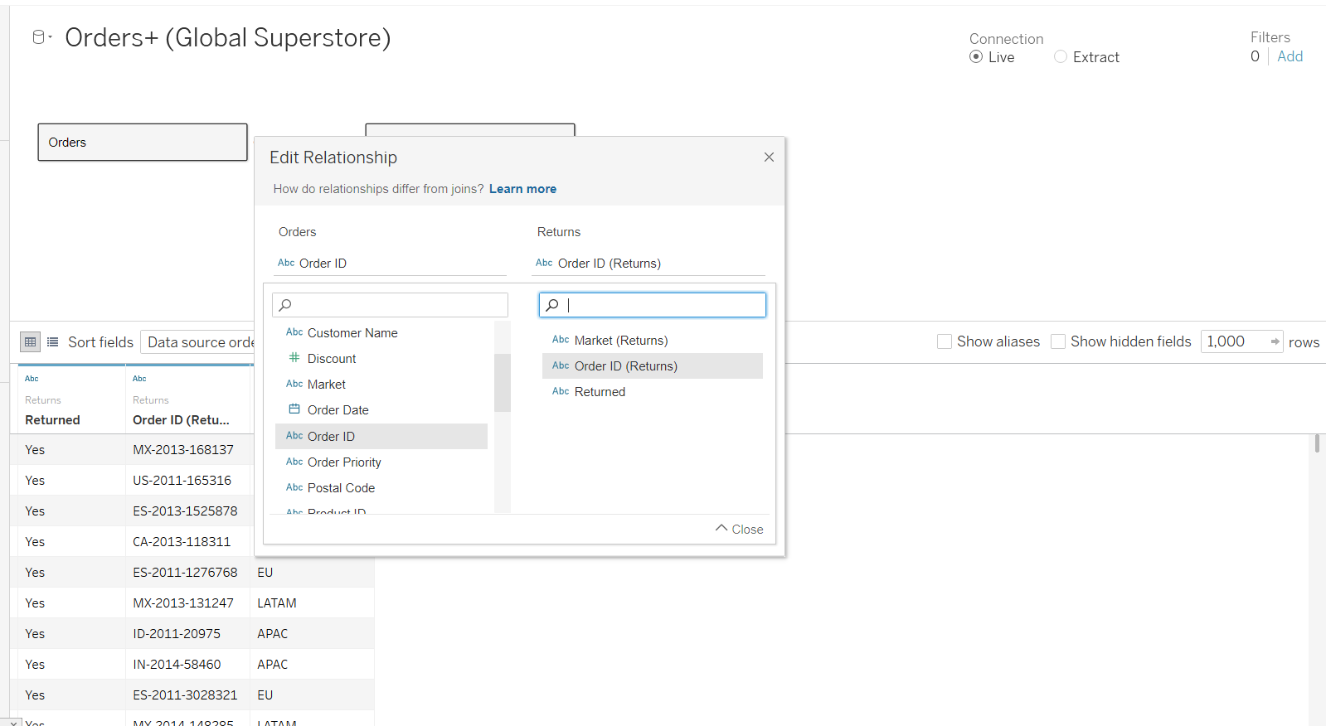Select the Returned column header
This screenshot has width=1326, height=726.
pos(71,399)
